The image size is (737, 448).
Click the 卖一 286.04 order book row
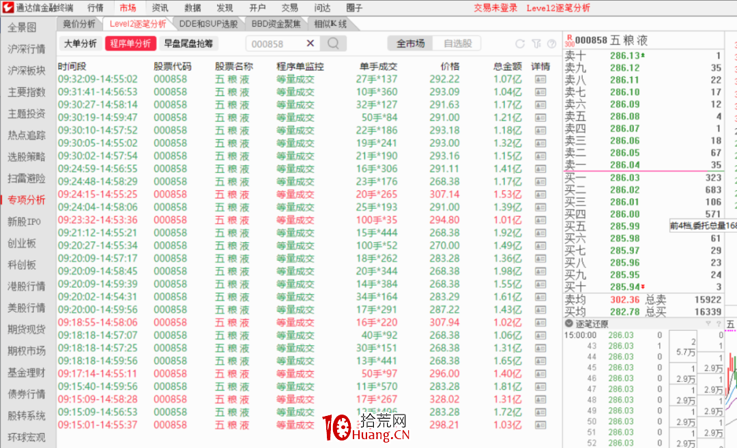643,165
